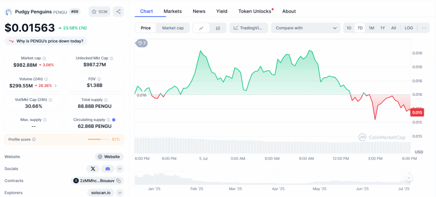Click Circulating supply info icon
The width and height of the screenshot is (436, 197).
point(109,120)
